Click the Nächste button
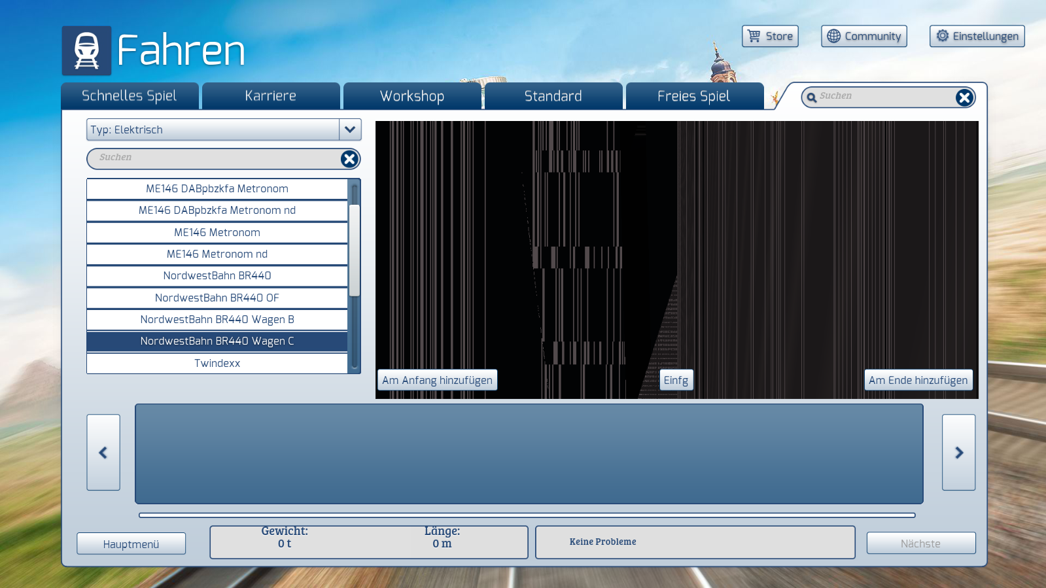This screenshot has height=588, width=1046. click(921, 544)
